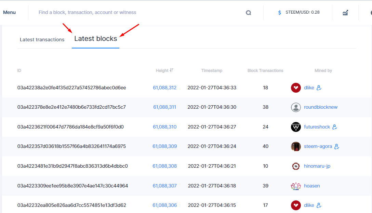Click transaction count 39 in hoasen row
Viewport: 372px width, 213px height.
click(265, 186)
